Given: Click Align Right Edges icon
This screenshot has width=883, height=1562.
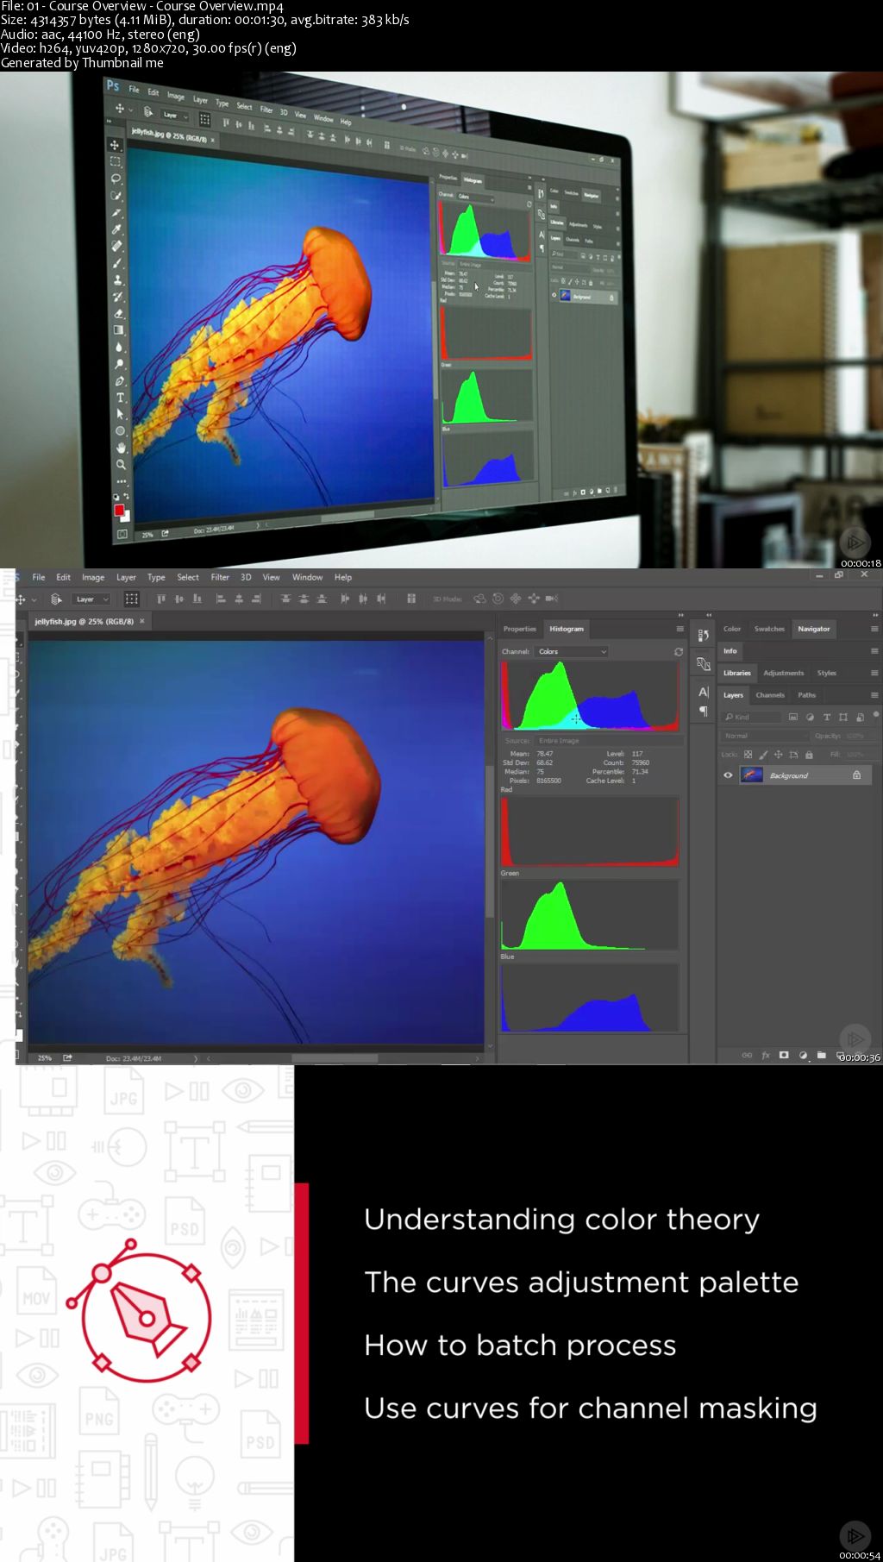Looking at the screenshot, I should (257, 599).
